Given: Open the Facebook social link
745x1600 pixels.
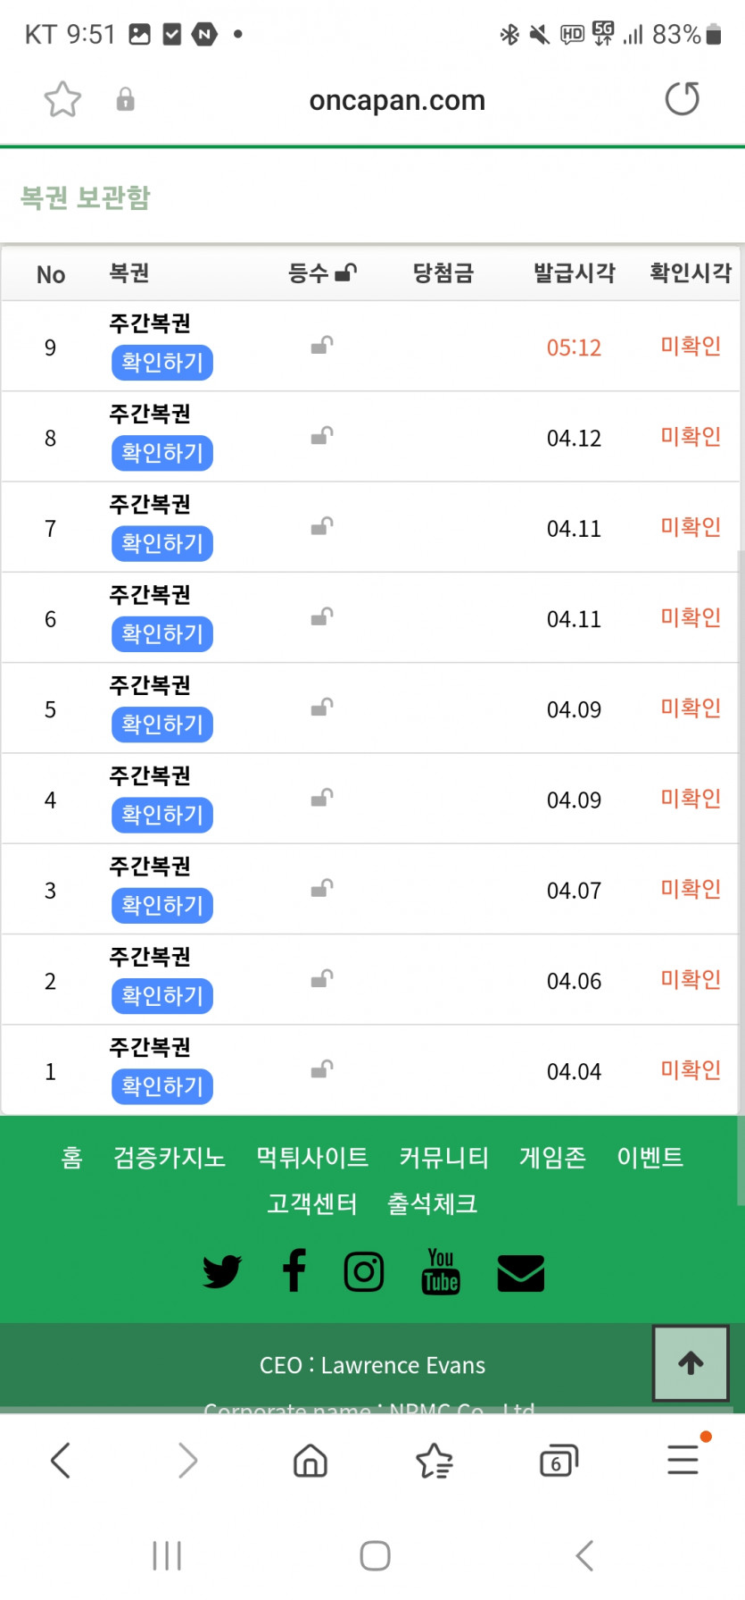Looking at the screenshot, I should click(294, 1270).
